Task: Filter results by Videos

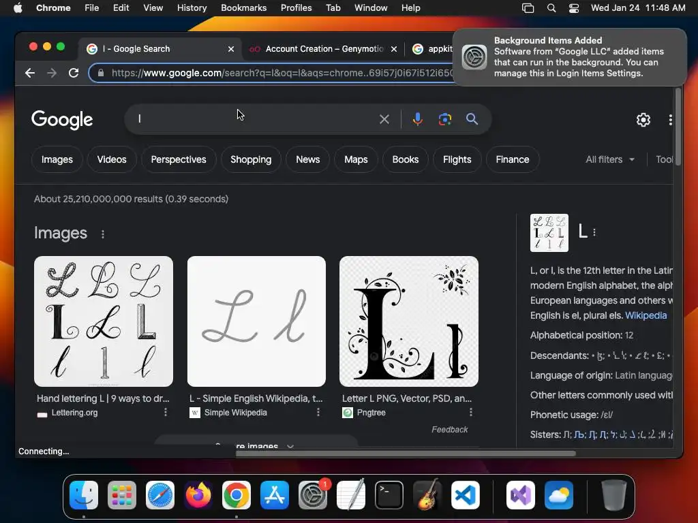Action: click(112, 159)
